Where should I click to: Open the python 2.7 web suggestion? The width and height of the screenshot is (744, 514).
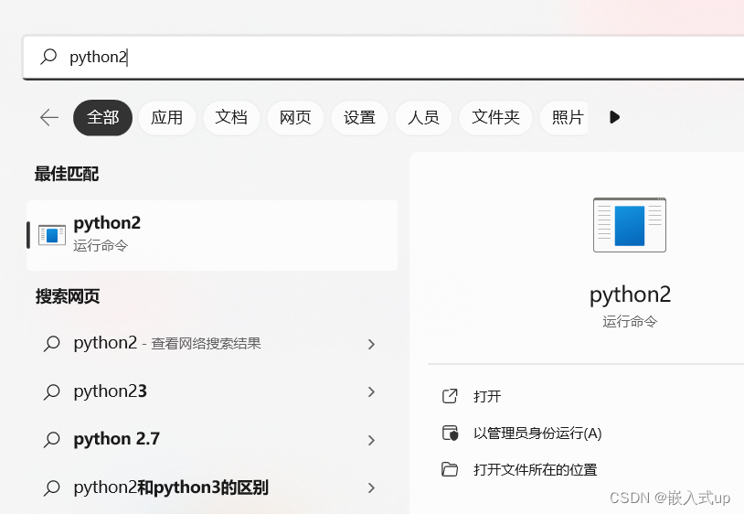[212, 440]
